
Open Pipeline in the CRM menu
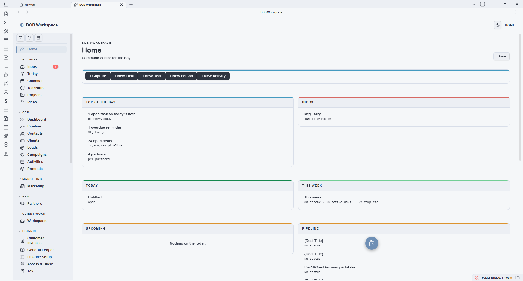tap(41, 126)
